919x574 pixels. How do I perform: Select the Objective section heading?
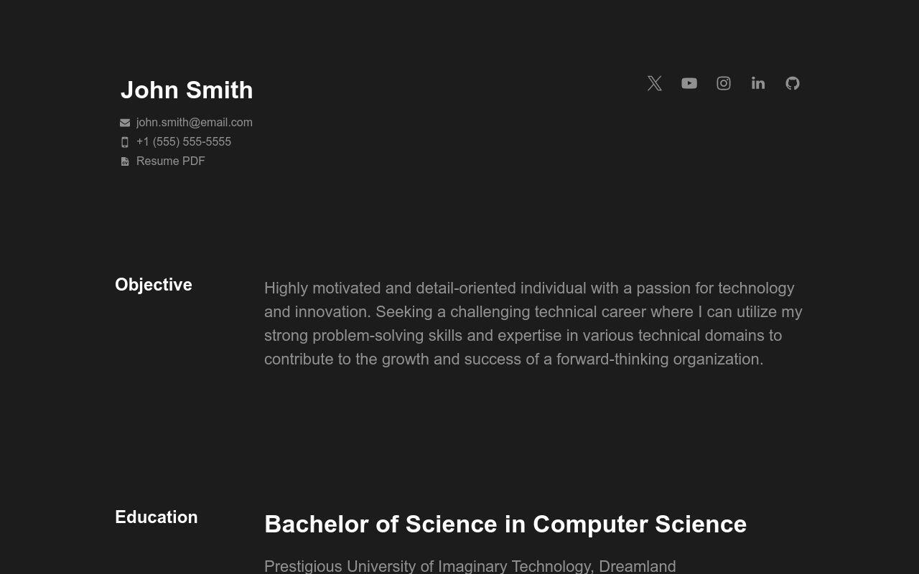(x=154, y=285)
